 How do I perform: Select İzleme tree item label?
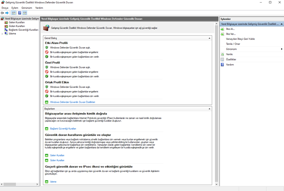tap(12, 34)
